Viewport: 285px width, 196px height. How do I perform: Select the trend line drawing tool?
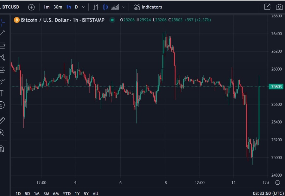coord(2,33)
